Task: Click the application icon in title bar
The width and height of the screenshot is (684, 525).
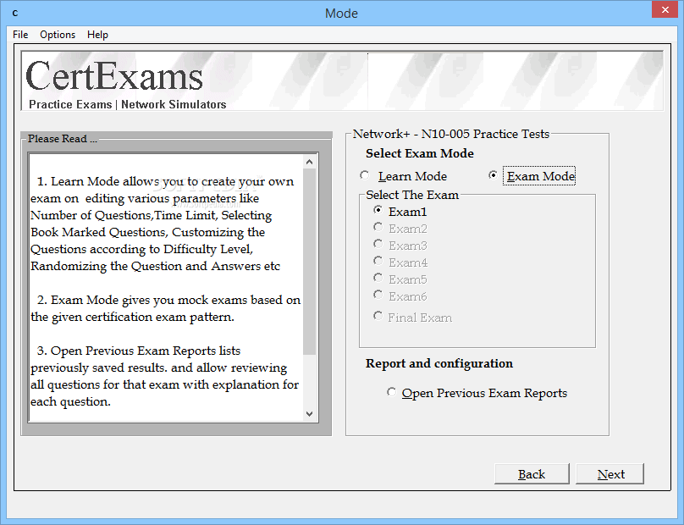Action: 15,13
